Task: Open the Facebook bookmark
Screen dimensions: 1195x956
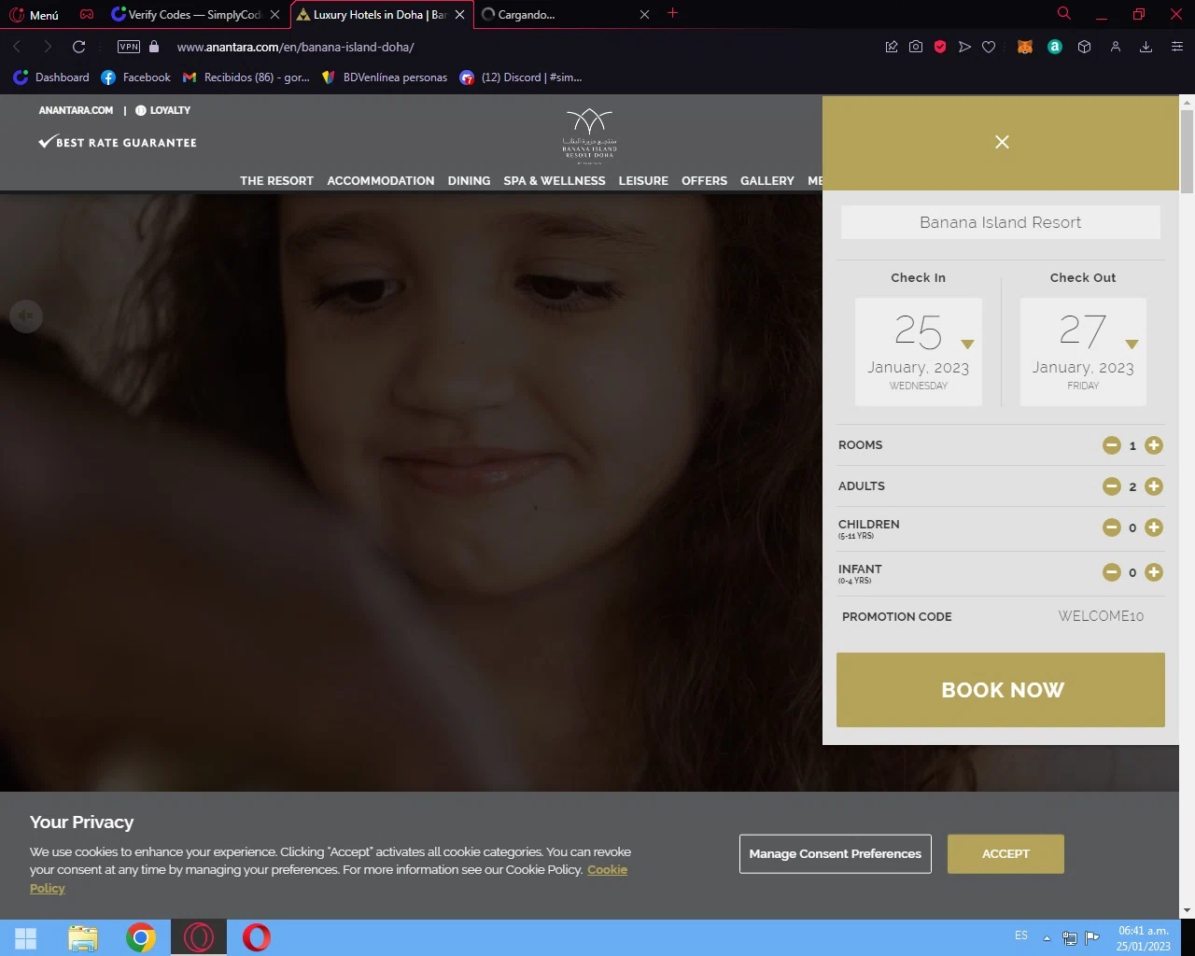Action: (135, 77)
